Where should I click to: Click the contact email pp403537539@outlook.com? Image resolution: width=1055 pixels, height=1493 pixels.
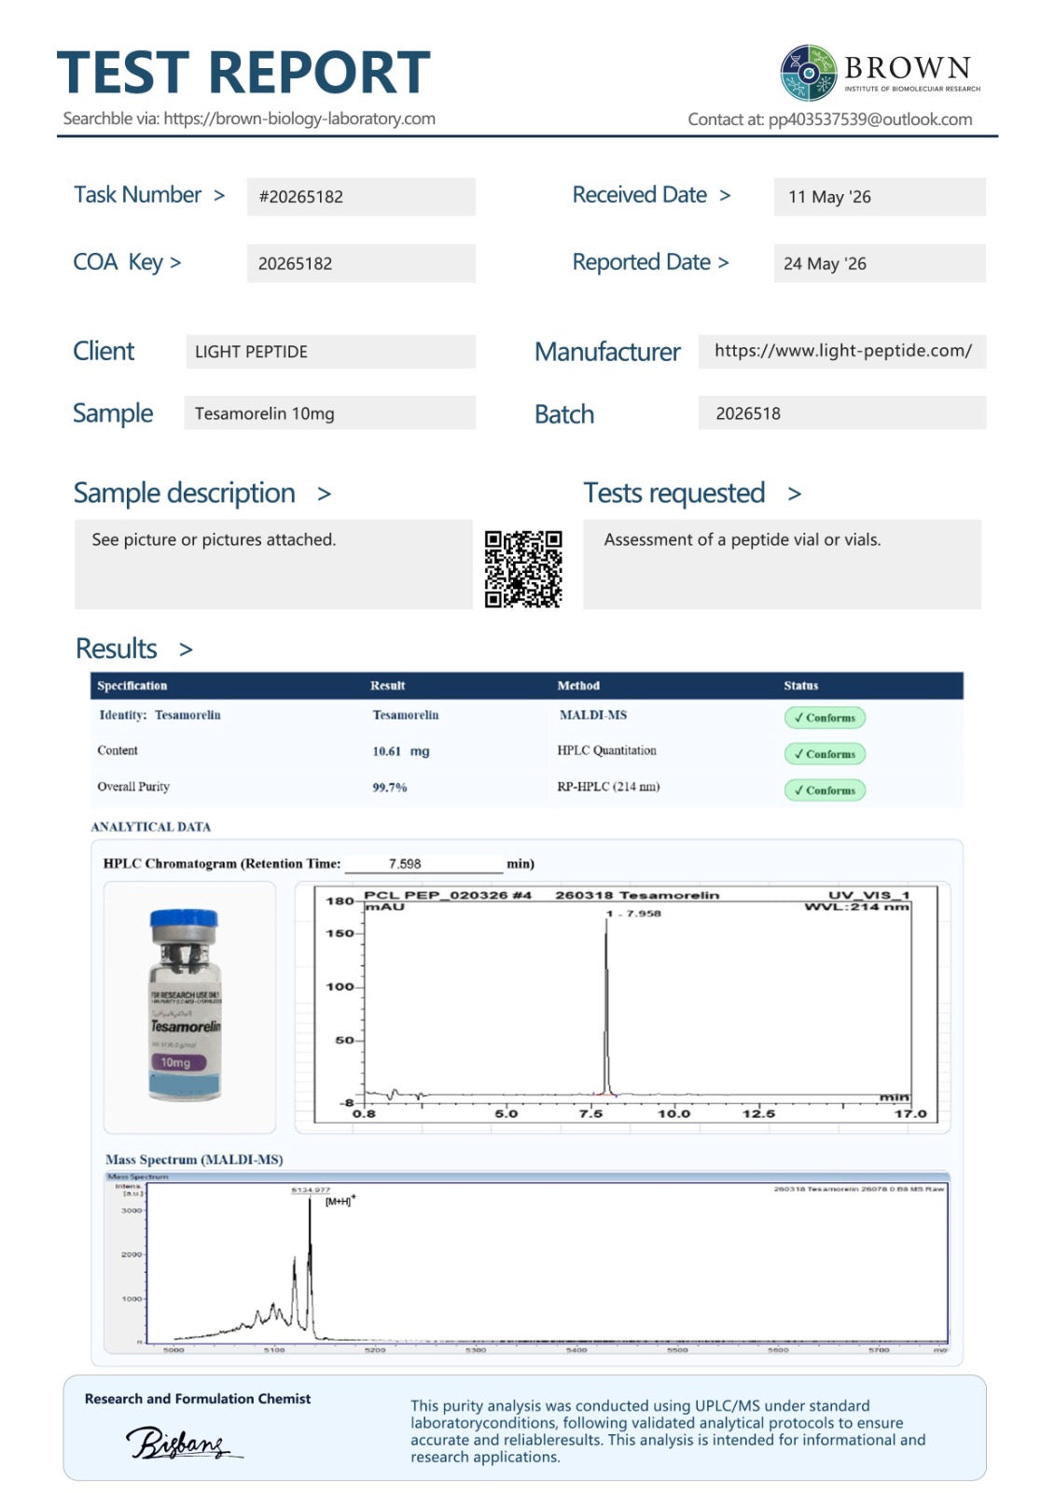click(870, 119)
